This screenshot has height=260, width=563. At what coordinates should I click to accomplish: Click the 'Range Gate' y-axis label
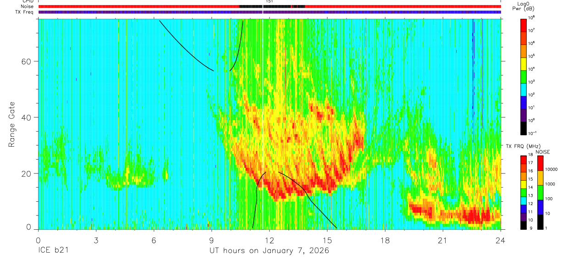point(11,124)
